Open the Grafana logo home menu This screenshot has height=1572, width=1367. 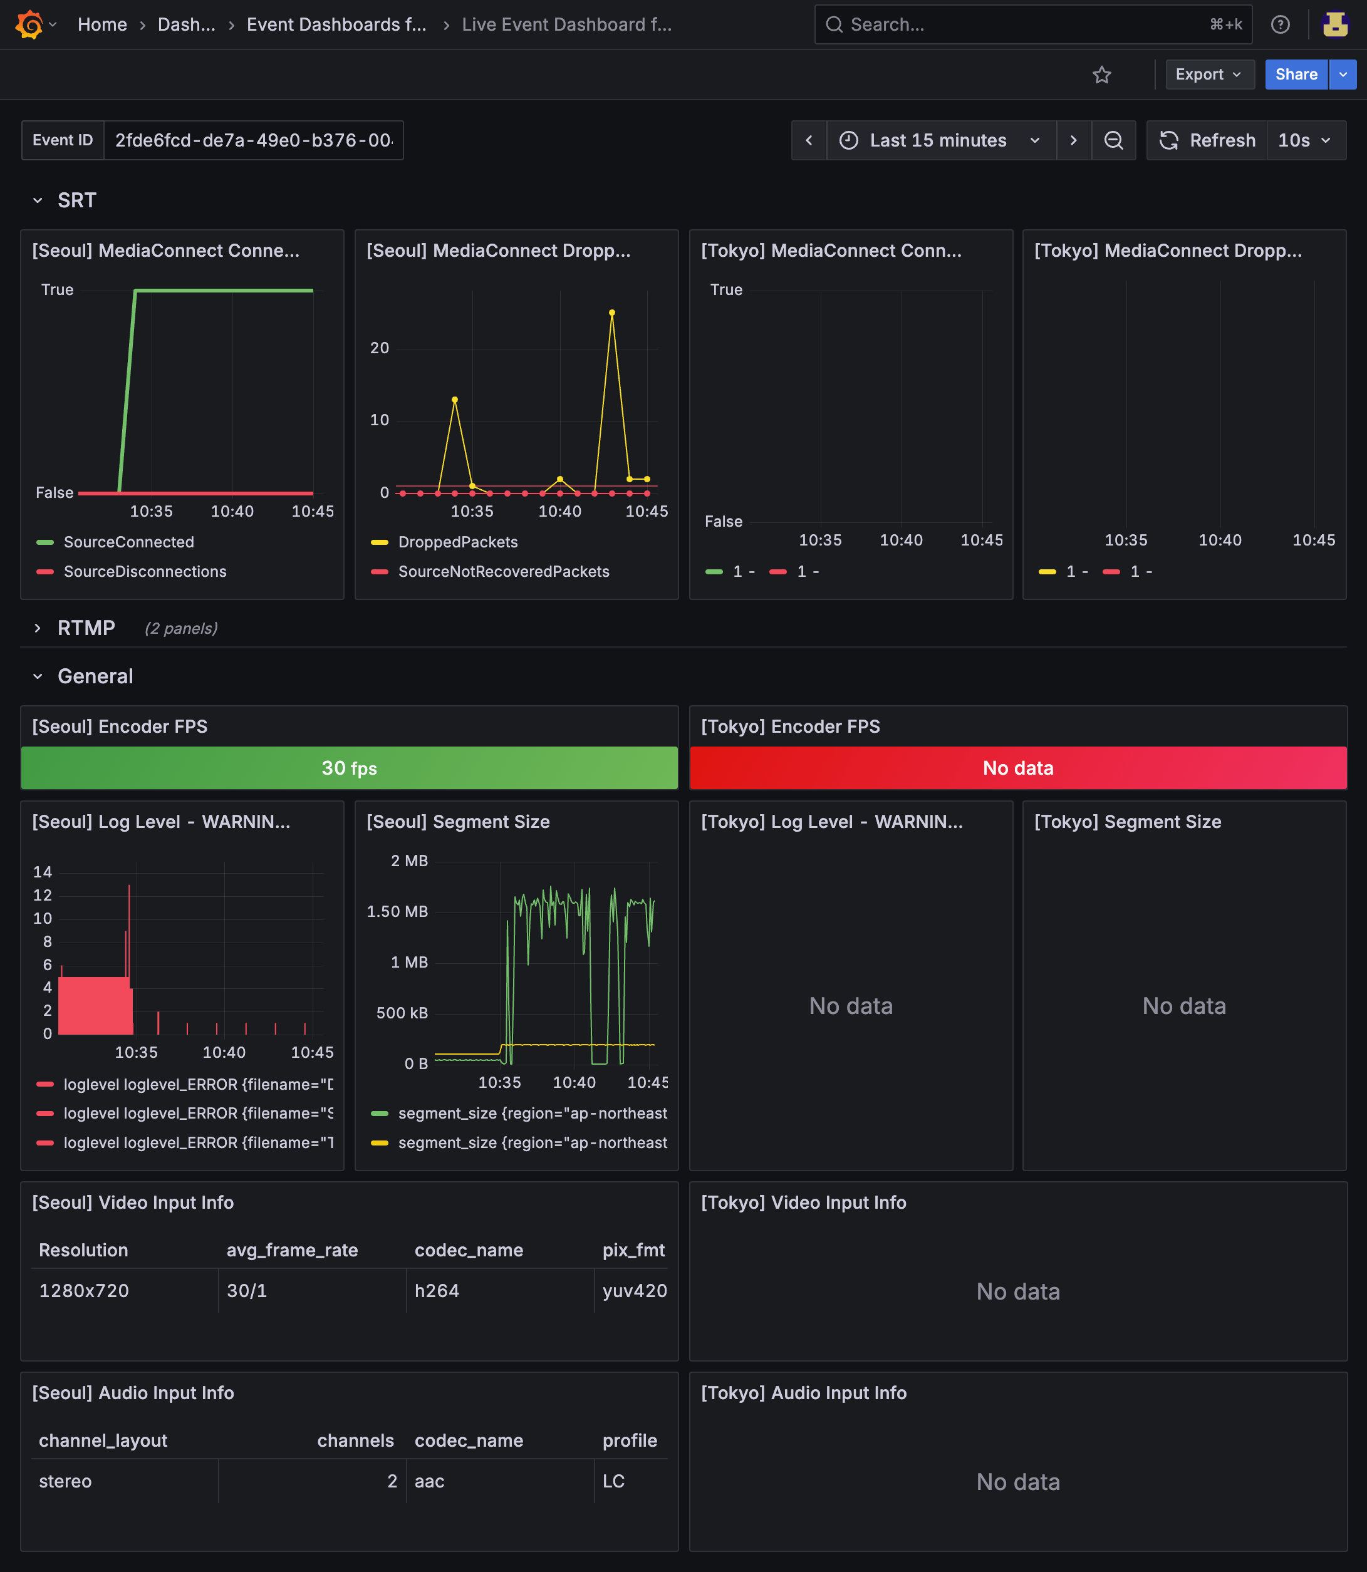pyautogui.click(x=29, y=24)
